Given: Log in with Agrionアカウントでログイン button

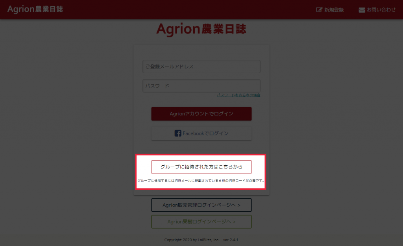Looking at the screenshot, I should click(201, 114).
